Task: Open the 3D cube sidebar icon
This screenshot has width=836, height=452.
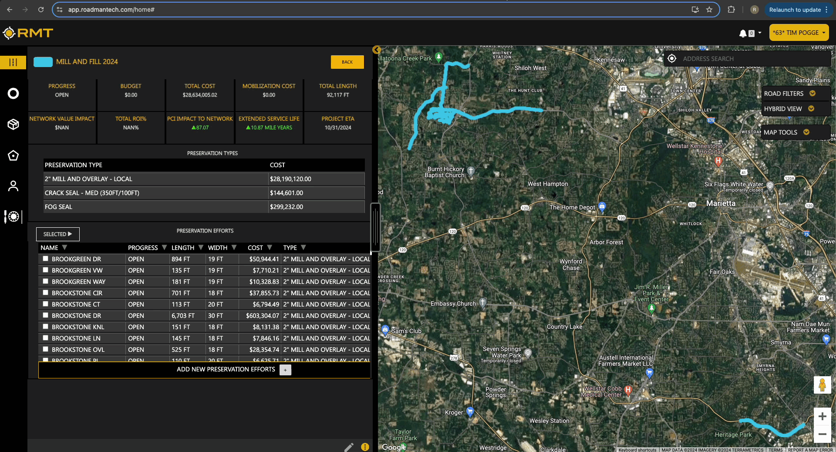Action: [13, 125]
